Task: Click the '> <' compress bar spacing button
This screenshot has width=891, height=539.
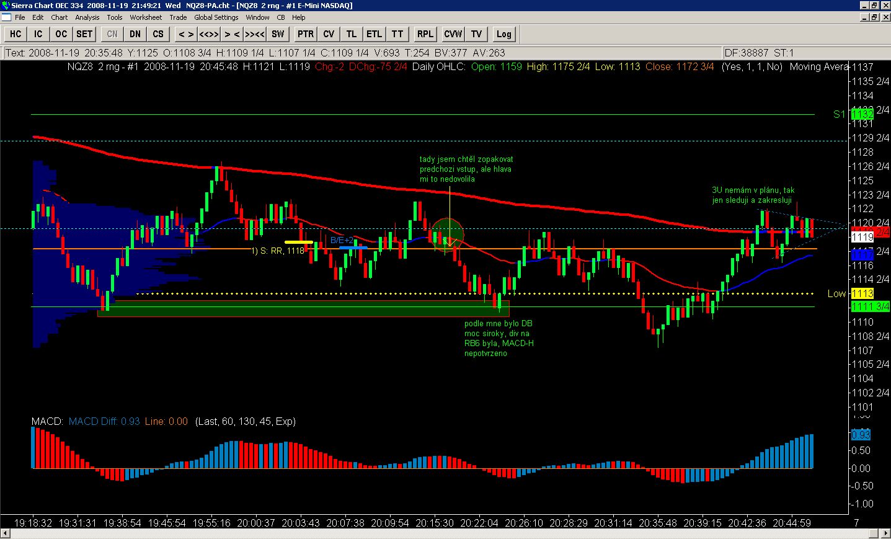Action: point(232,34)
